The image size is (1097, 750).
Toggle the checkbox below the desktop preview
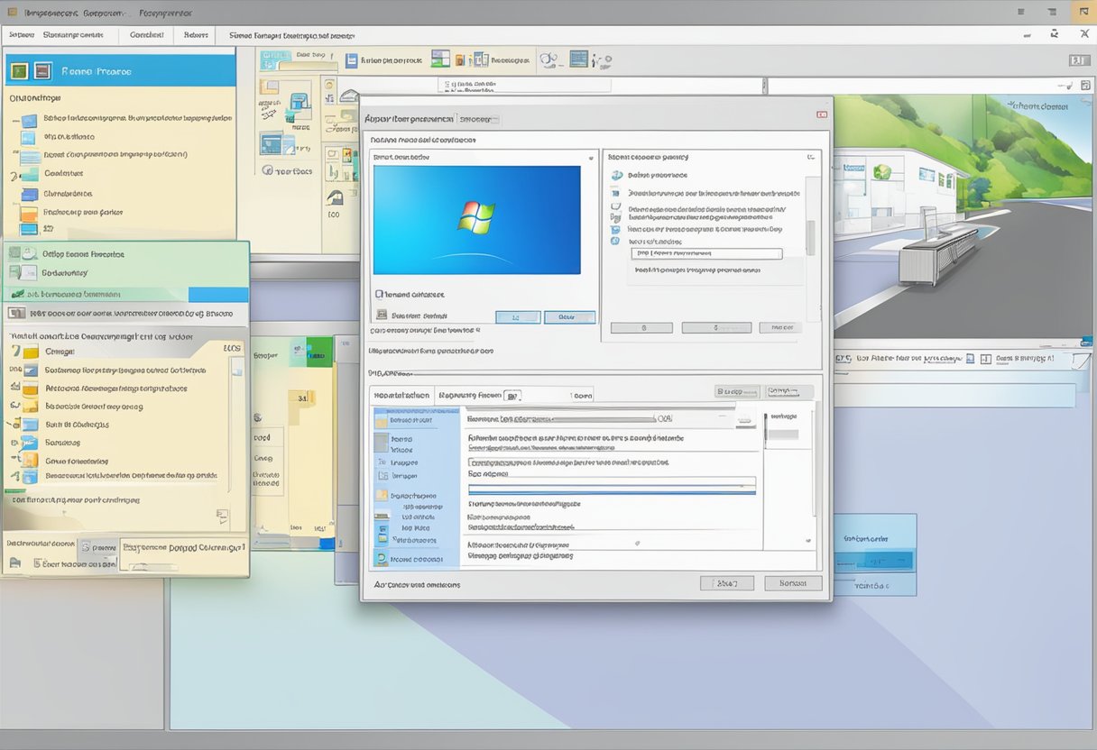click(379, 294)
